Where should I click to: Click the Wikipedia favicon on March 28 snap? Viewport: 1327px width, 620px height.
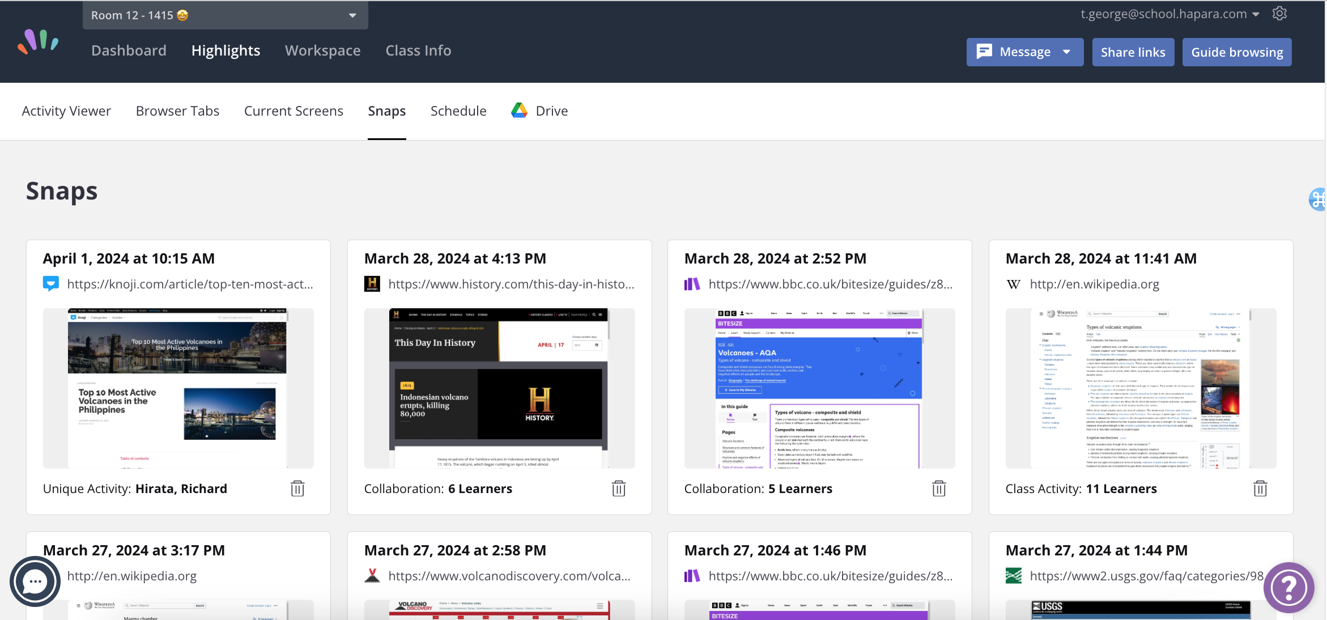pos(1014,284)
